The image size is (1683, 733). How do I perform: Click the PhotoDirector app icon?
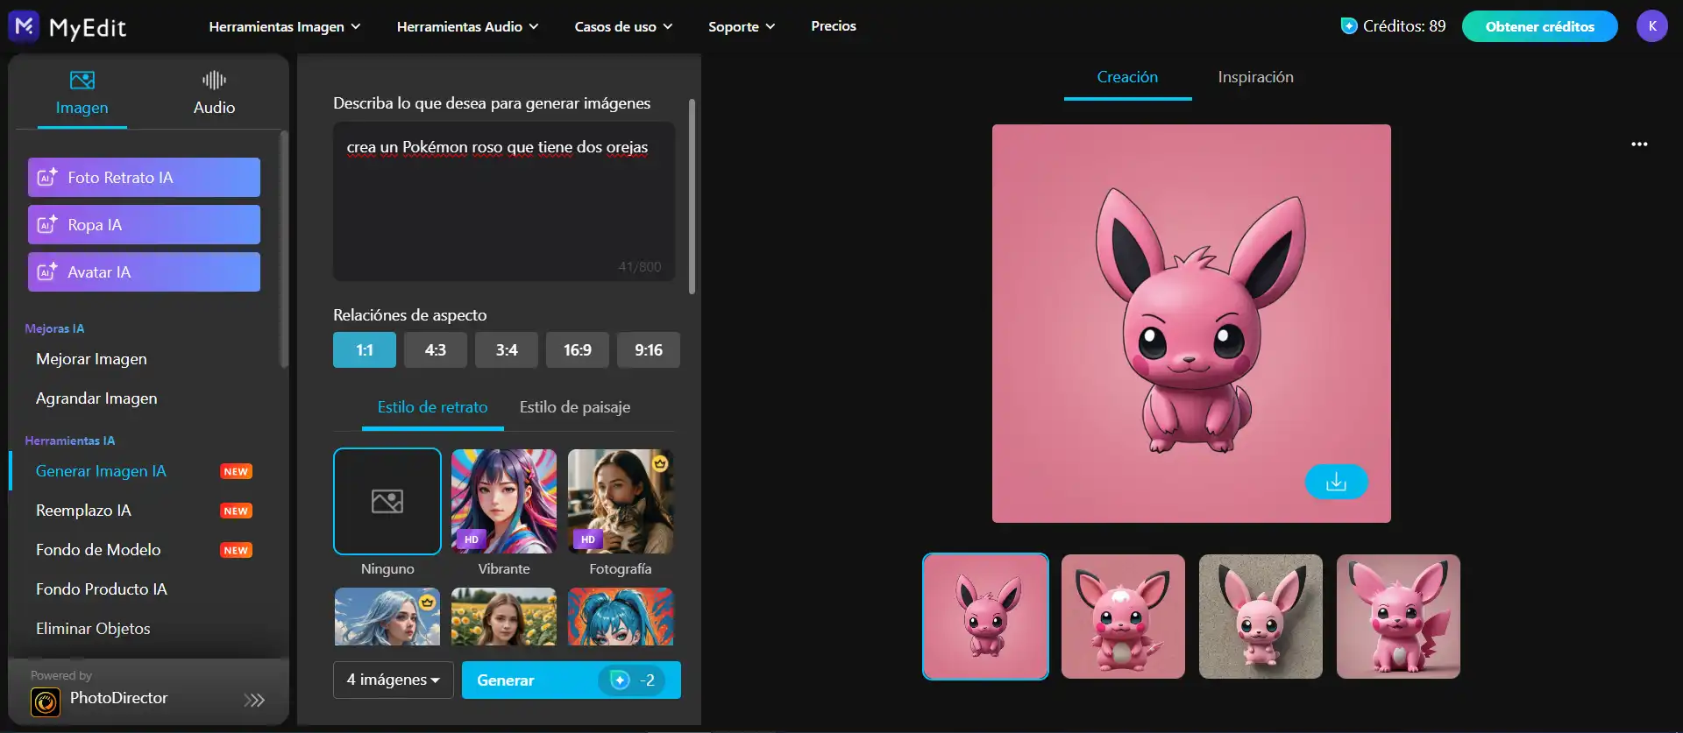pyautogui.click(x=46, y=701)
